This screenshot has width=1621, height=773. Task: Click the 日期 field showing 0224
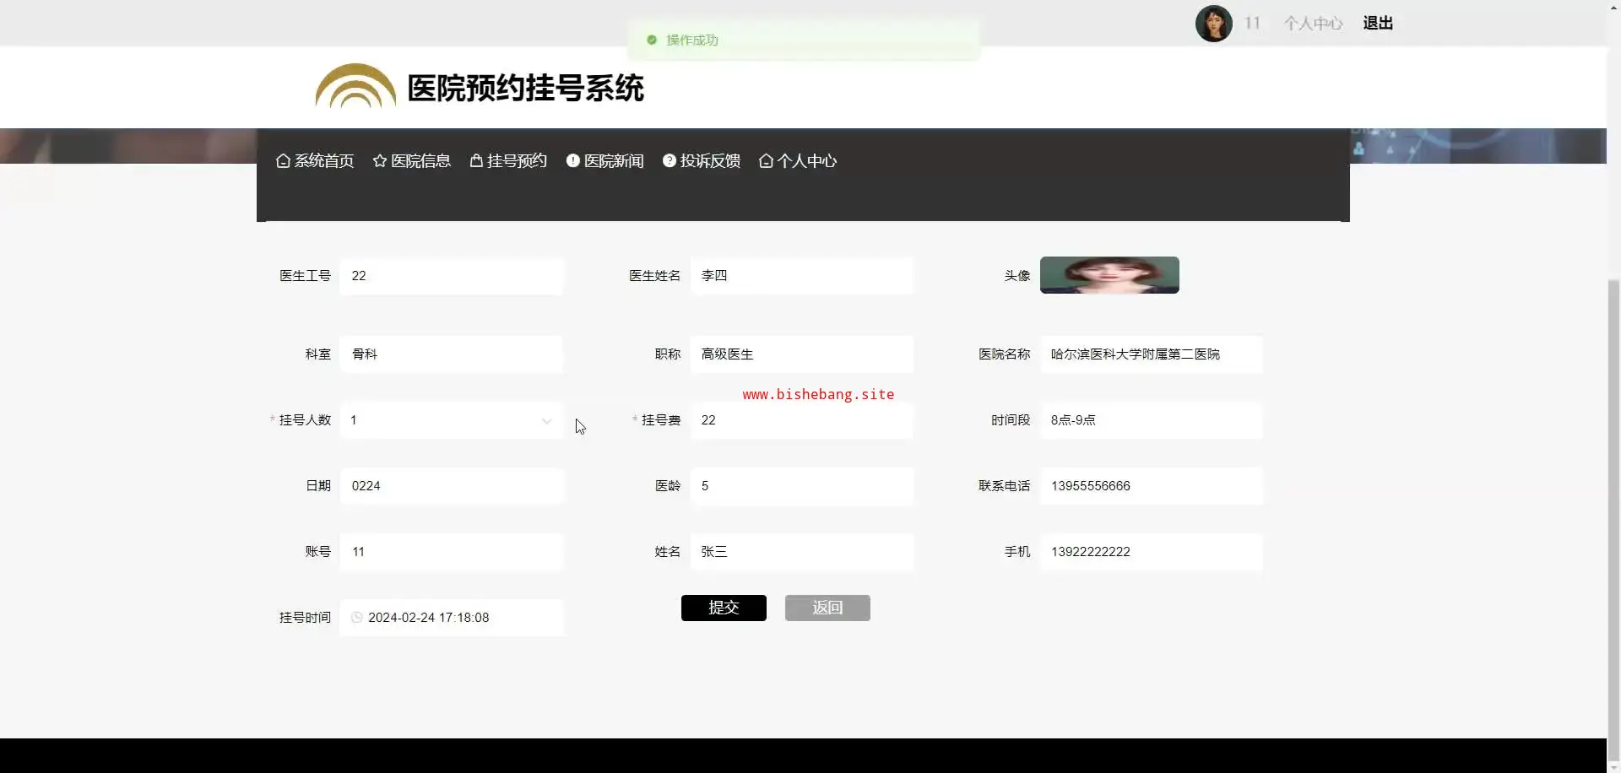(451, 486)
